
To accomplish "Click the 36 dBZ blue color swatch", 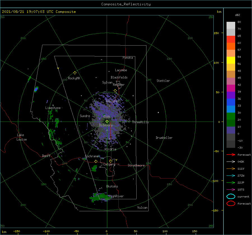I will 231,102.
